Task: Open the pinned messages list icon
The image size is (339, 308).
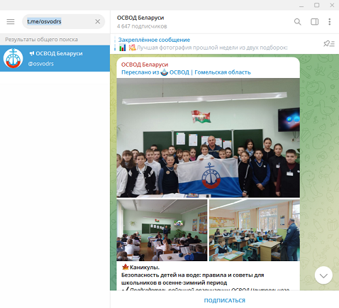Action: pyautogui.click(x=329, y=43)
